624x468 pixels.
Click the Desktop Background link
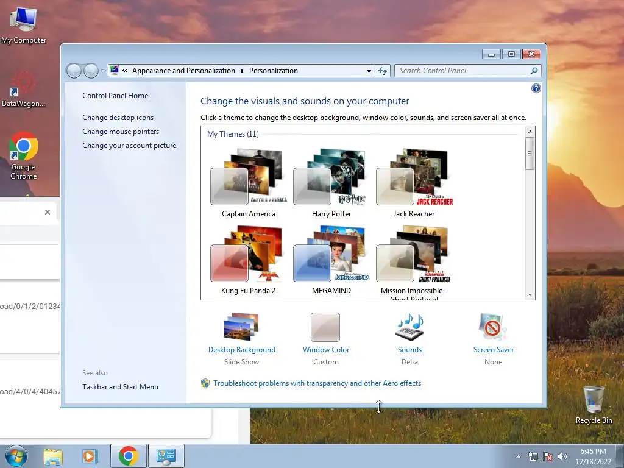(241, 349)
